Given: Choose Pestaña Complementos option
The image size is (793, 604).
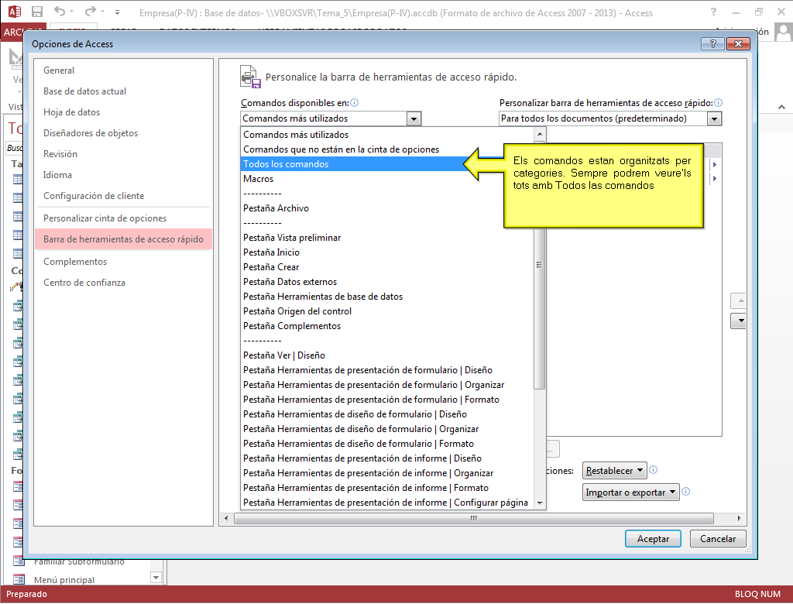Looking at the screenshot, I should click(x=387, y=326).
